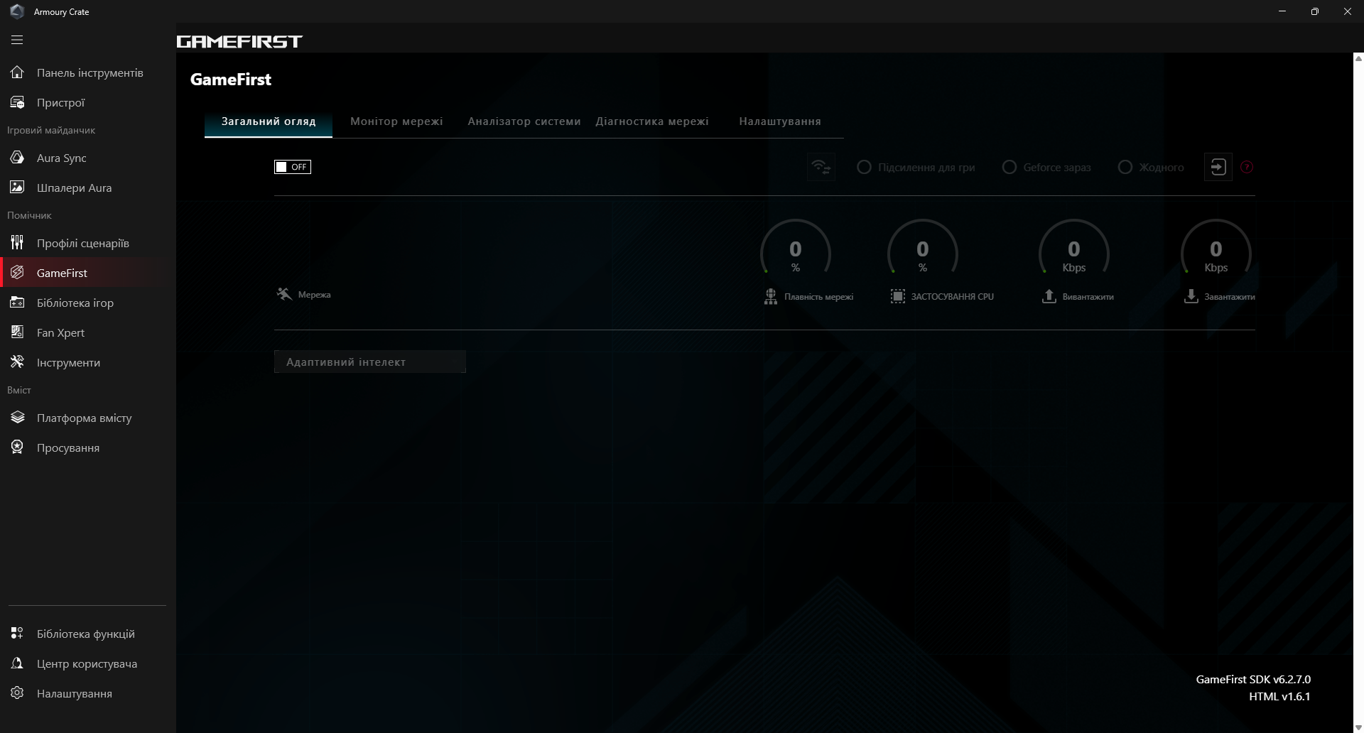
Task: Click the GameFirst page title
Action: pos(231,80)
